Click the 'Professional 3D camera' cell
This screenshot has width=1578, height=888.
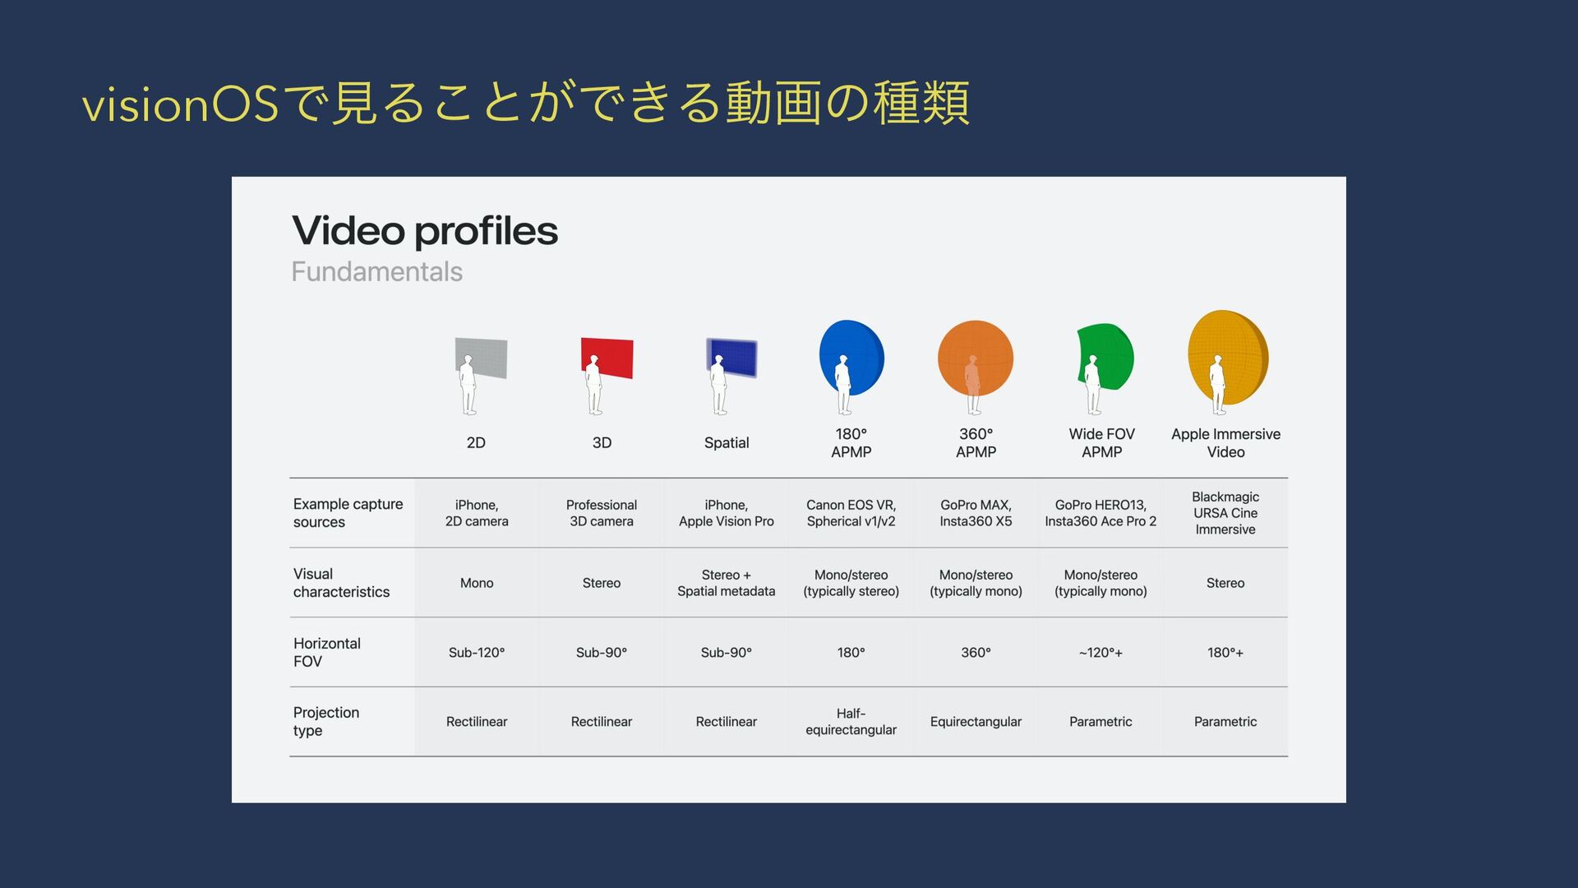[602, 513]
